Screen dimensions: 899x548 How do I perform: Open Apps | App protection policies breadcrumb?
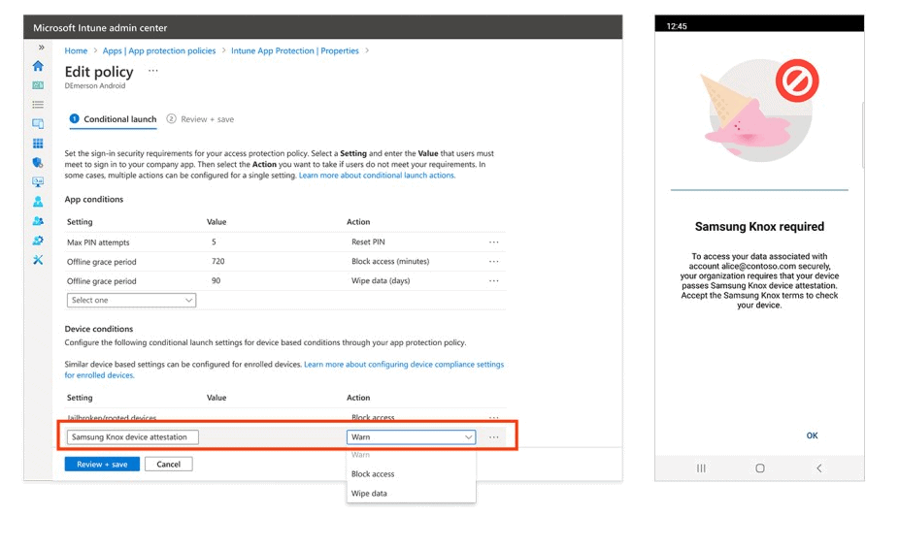[159, 51]
